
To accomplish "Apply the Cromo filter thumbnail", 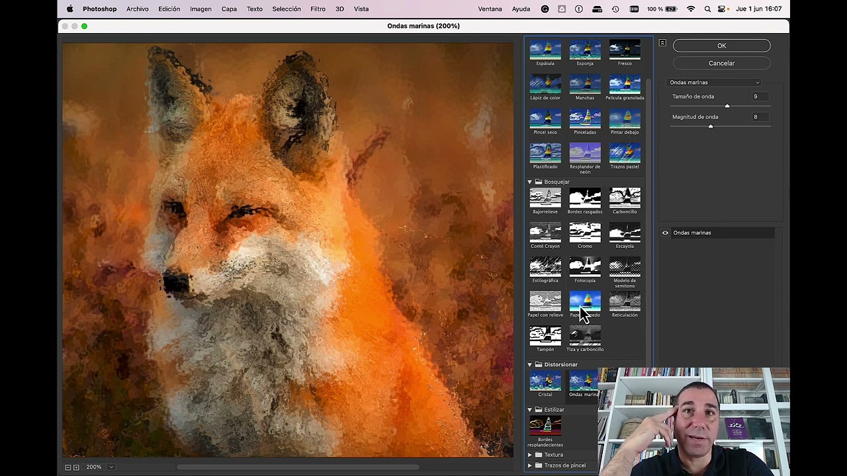I will click(x=585, y=233).
